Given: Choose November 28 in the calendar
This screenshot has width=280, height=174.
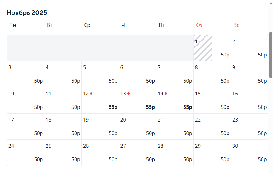Looking at the screenshot, I should tap(174, 153).
